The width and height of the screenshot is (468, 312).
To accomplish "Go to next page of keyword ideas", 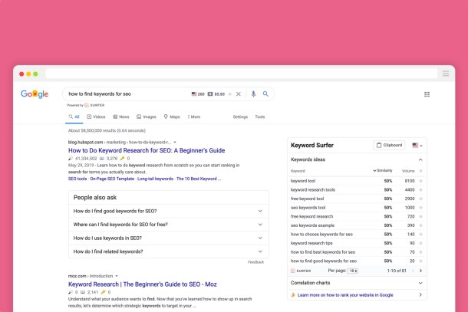I will tap(420, 271).
